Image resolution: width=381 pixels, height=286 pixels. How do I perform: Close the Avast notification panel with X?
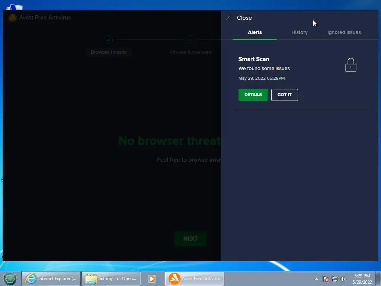click(228, 18)
